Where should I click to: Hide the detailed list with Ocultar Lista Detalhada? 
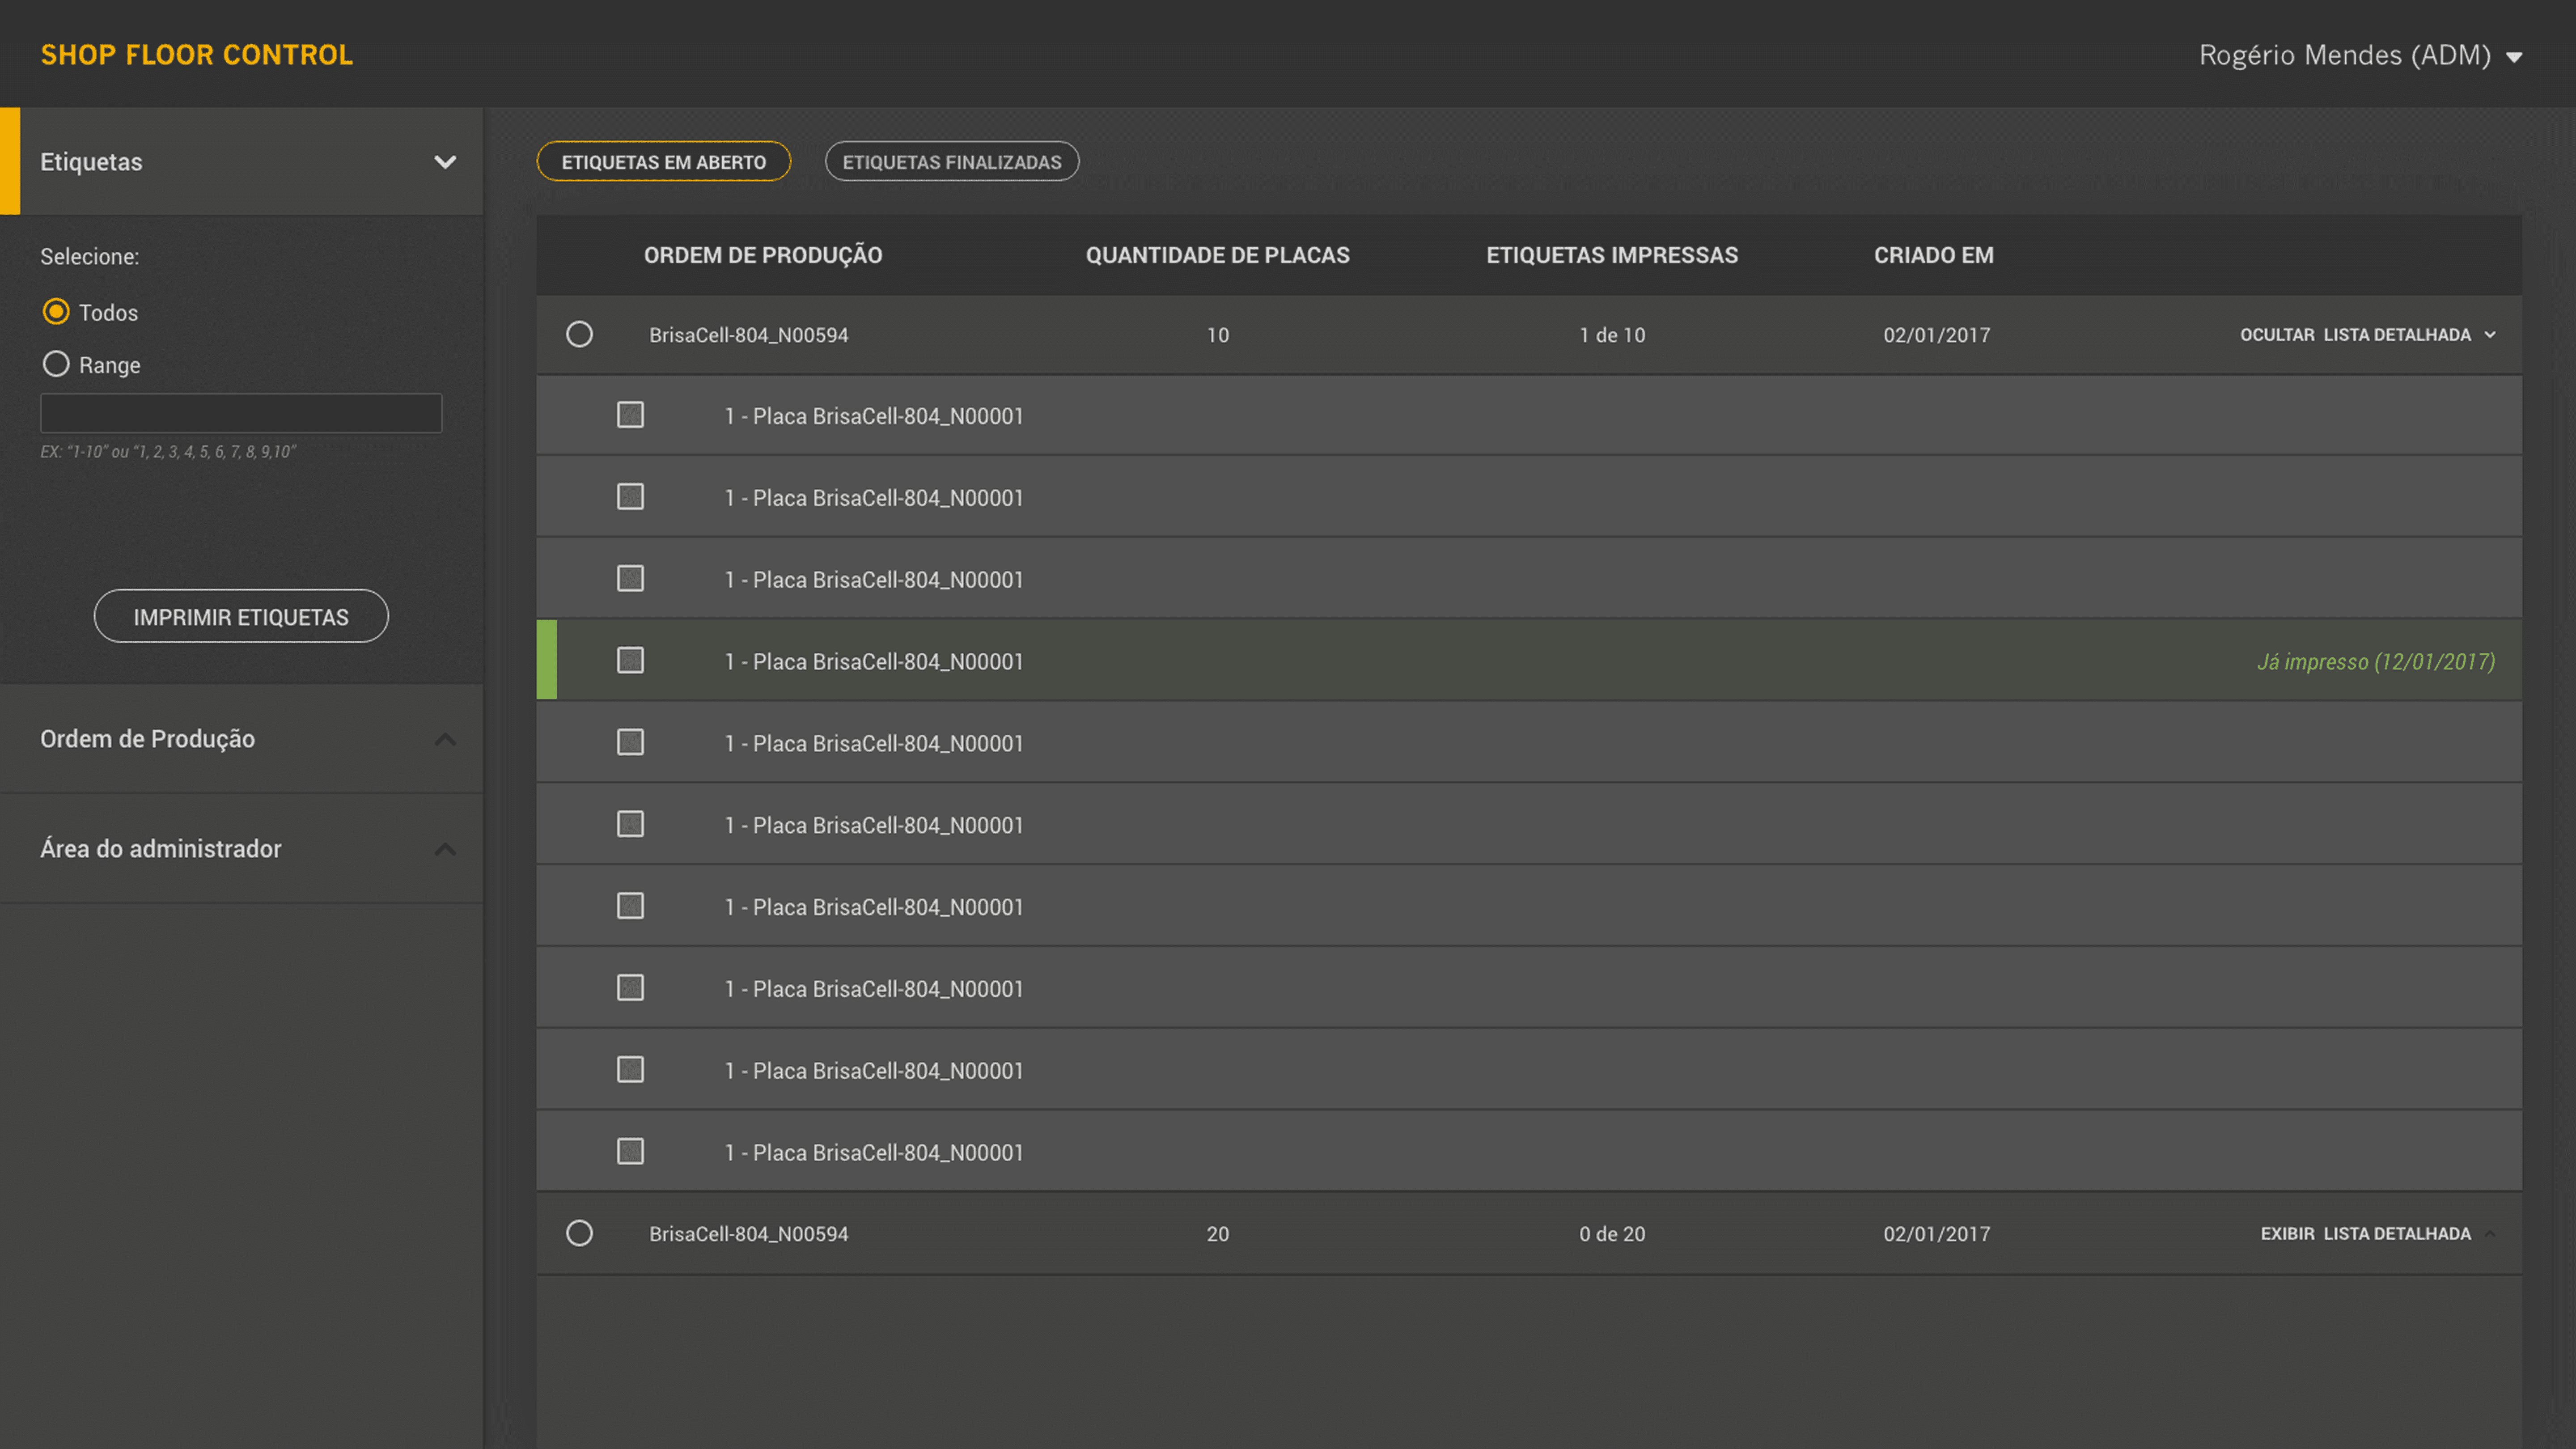(x=2366, y=335)
